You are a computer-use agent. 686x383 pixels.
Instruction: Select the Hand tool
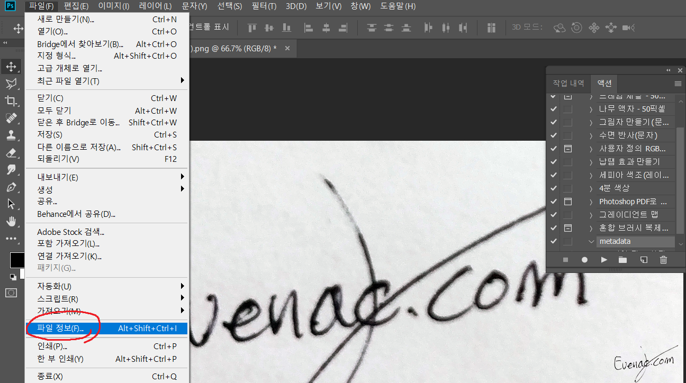pos(11,221)
